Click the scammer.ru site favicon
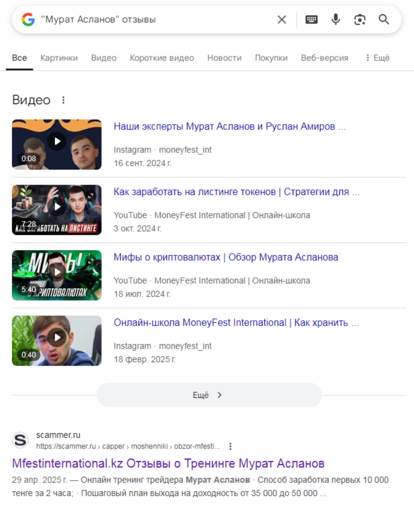The width and height of the screenshot is (414, 505). pos(21,440)
